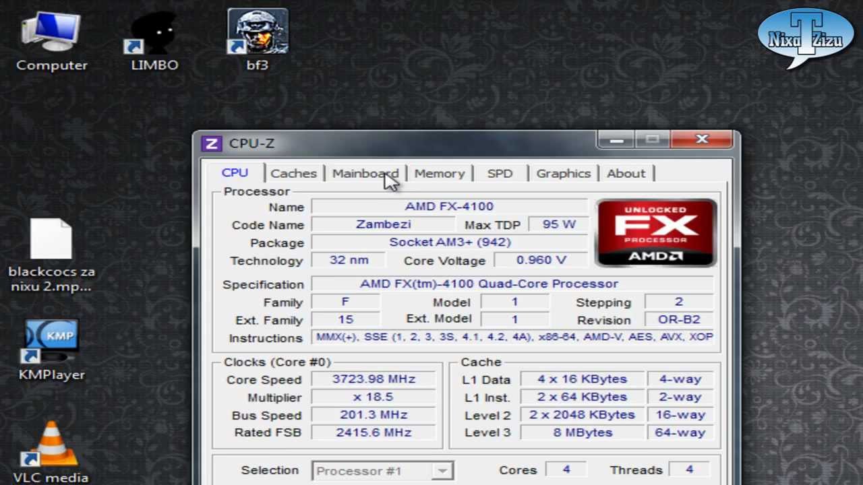Click the AMD FX processor logo
This screenshot has height=485, width=863.
click(x=656, y=233)
